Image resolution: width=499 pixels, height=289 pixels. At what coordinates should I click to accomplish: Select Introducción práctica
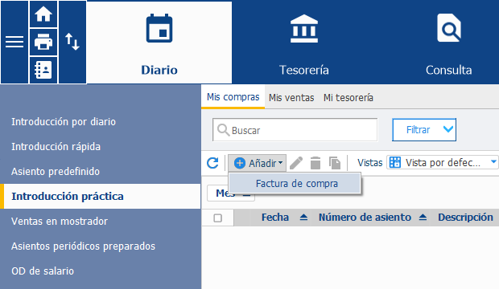click(101, 196)
